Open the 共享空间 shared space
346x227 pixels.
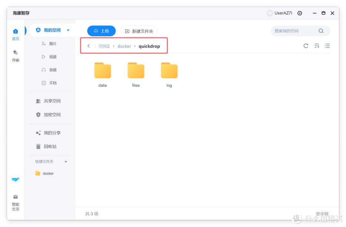click(51, 101)
